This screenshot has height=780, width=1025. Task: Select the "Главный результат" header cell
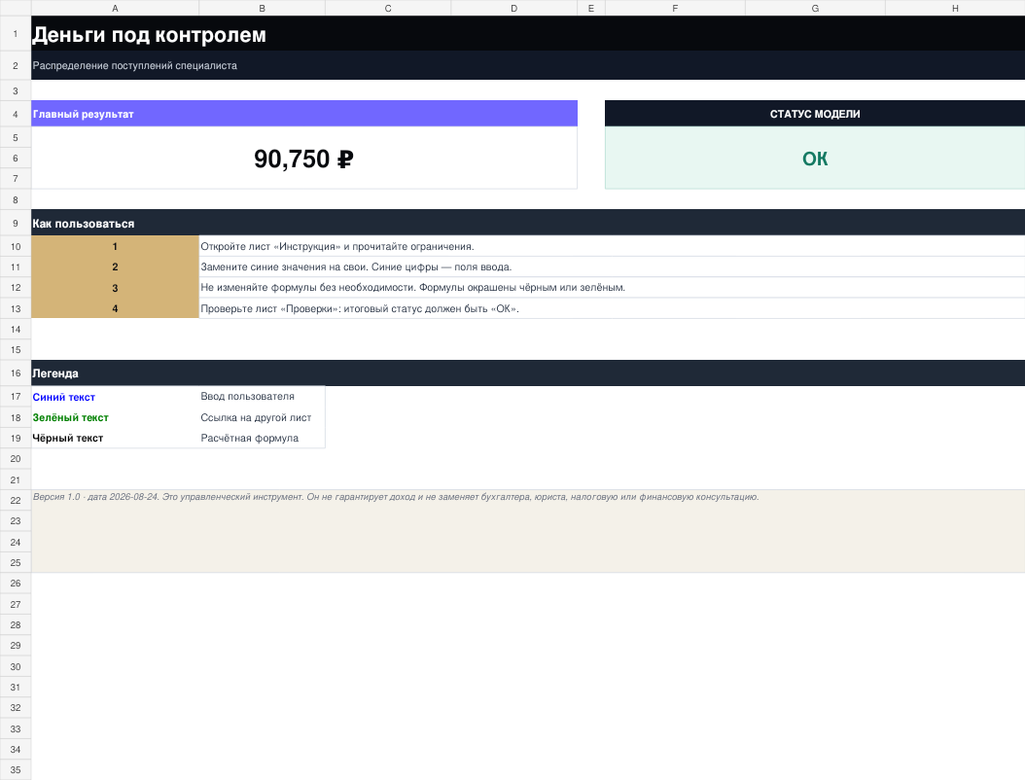click(304, 114)
